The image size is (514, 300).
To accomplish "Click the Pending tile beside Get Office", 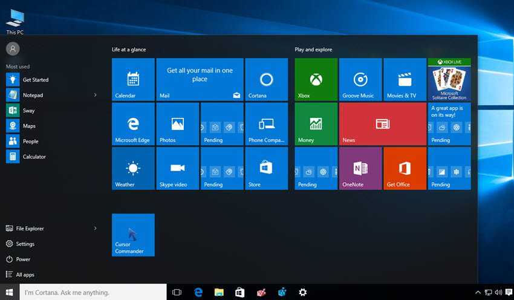I will pyautogui.click(x=449, y=169).
